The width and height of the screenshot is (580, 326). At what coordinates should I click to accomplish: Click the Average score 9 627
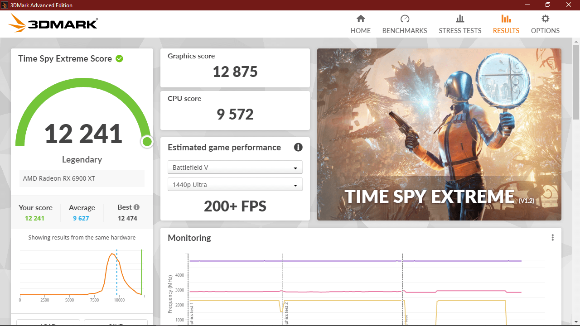click(81, 218)
